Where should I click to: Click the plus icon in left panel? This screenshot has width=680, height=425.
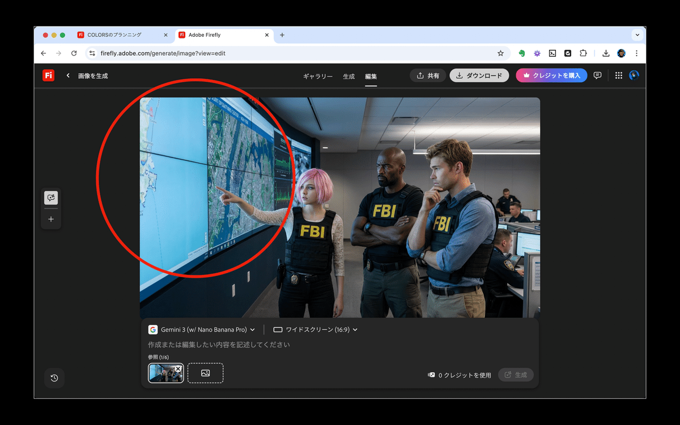[51, 219]
